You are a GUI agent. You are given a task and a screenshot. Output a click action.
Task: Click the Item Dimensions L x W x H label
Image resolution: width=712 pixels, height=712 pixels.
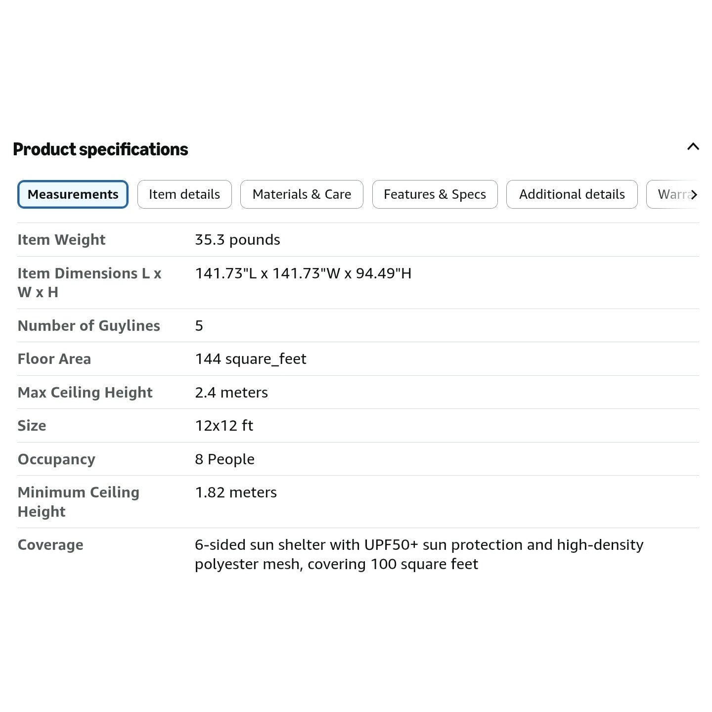tap(89, 283)
